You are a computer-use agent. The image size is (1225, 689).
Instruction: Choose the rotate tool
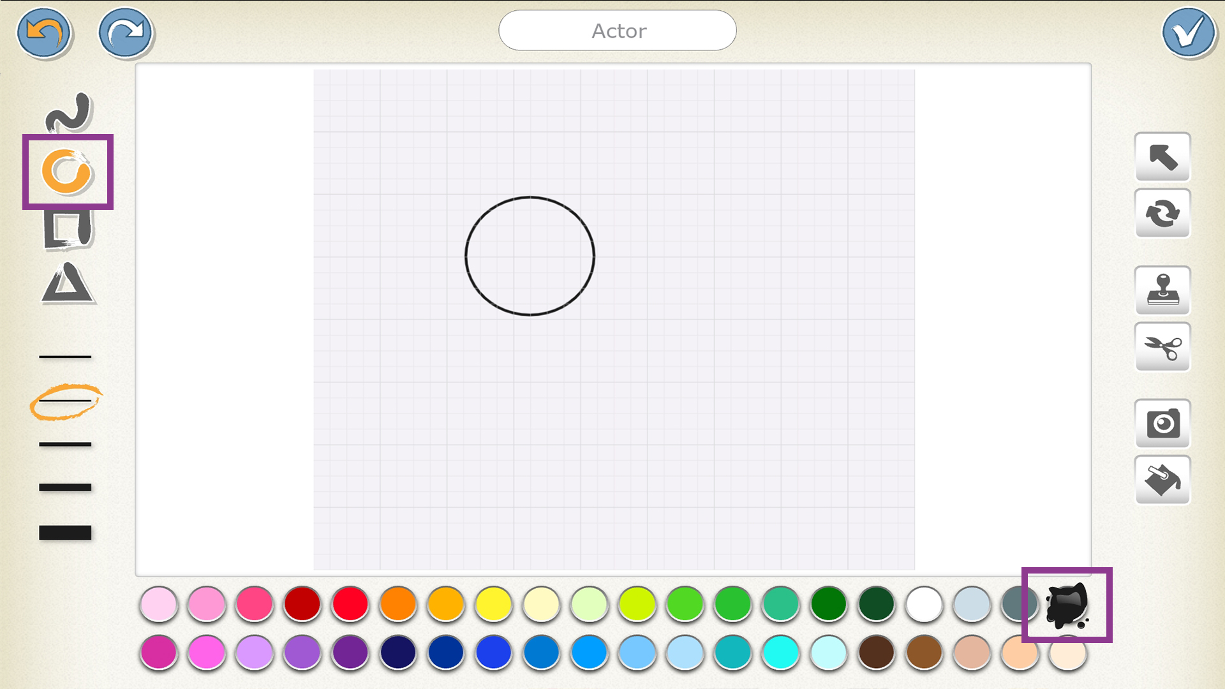1162,213
